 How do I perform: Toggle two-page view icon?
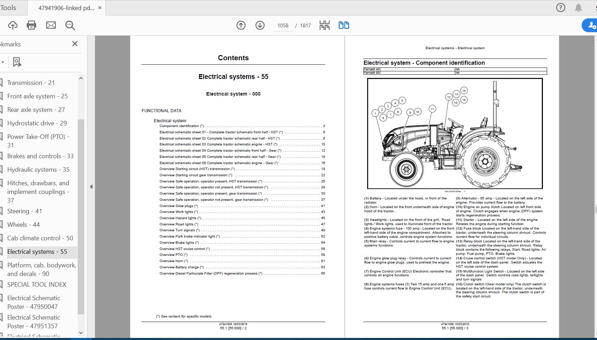pyautogui.click(x=344, y=25)
